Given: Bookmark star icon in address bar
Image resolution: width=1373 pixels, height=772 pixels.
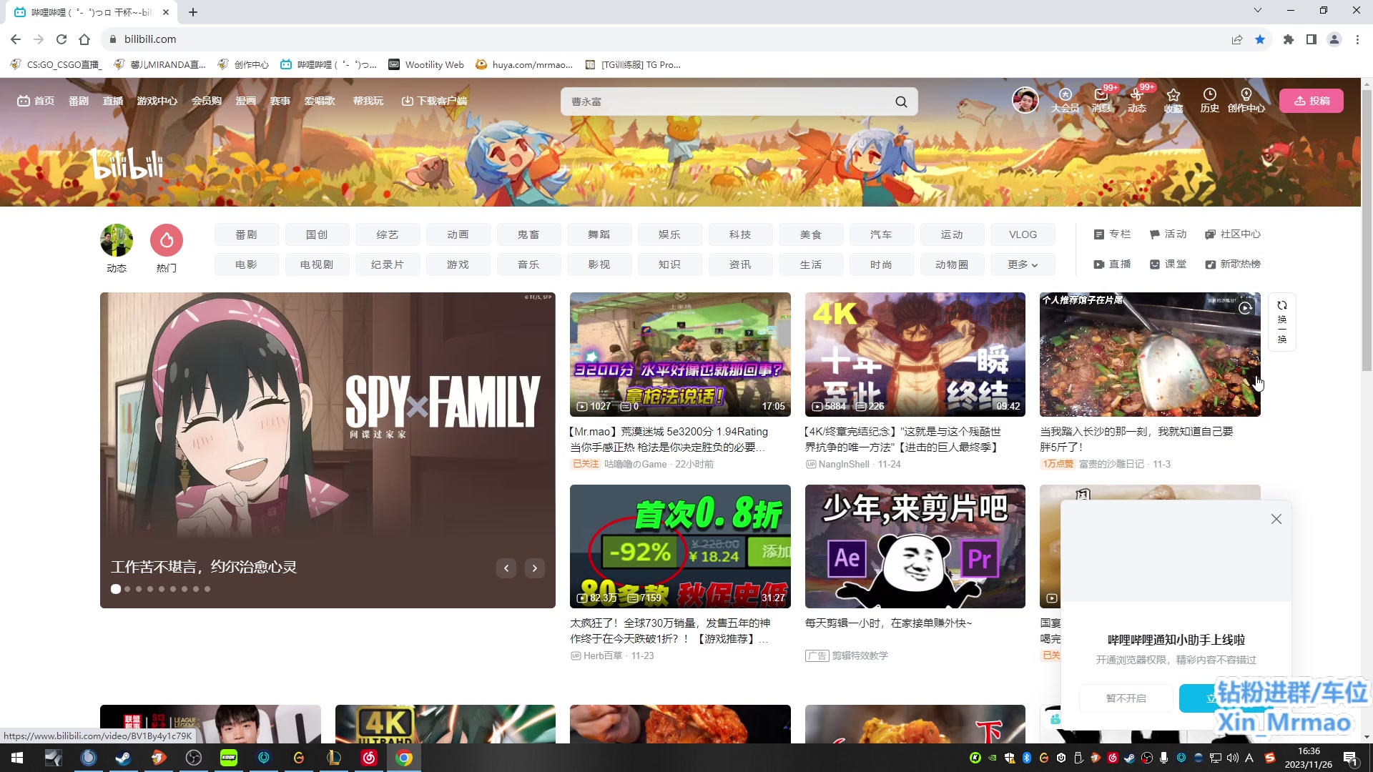Looking at the screenshot, I should pyautogui.click(x=1260, y=39).
